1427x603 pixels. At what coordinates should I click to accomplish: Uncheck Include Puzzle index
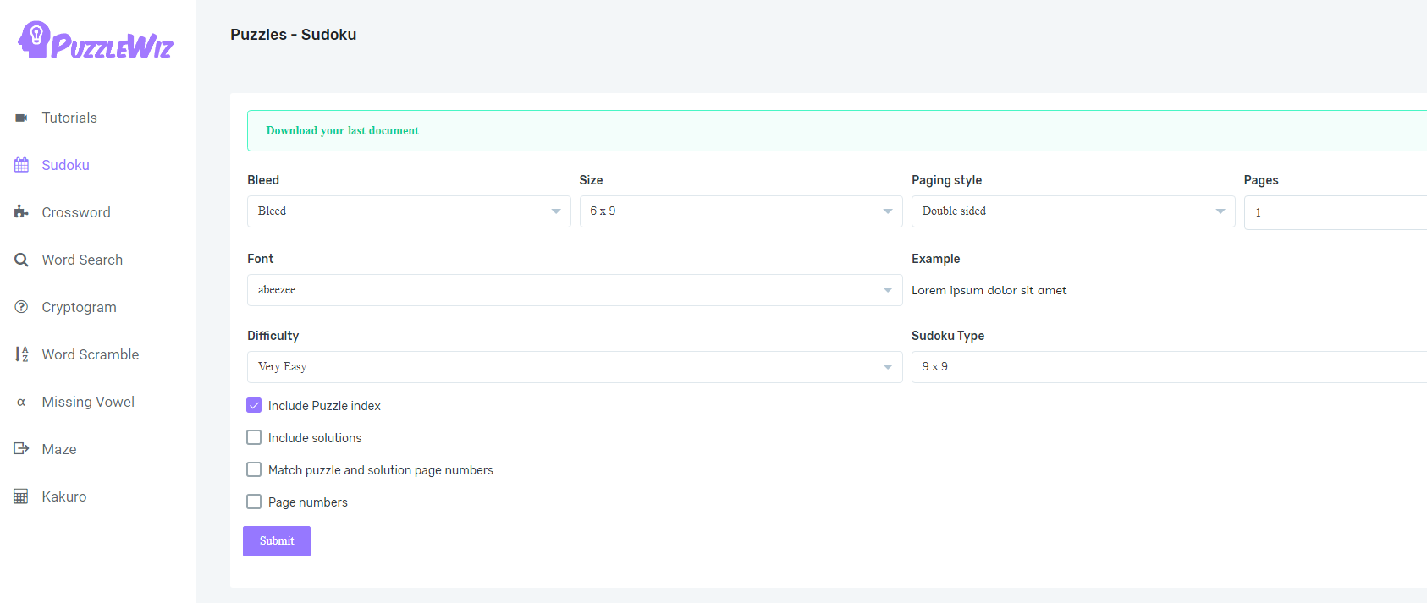254,405
